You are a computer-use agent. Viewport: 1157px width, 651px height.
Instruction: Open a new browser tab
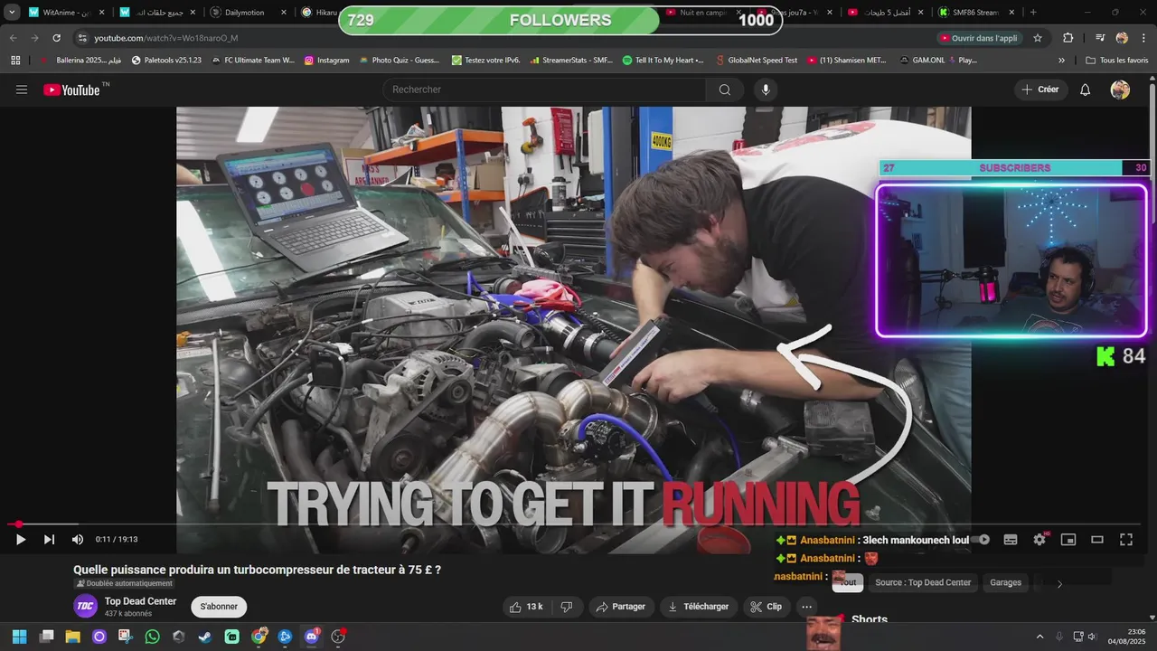[1033, 13]
